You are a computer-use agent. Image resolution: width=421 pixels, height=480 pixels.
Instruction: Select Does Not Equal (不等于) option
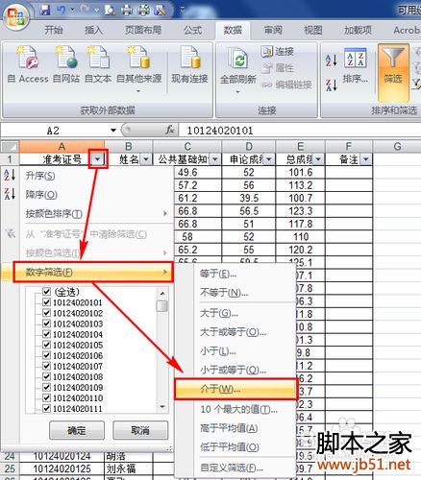coord(235,293)
